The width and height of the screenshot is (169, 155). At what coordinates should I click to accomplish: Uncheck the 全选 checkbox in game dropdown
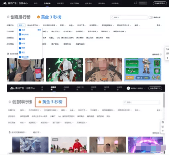(x=20, y=30)
